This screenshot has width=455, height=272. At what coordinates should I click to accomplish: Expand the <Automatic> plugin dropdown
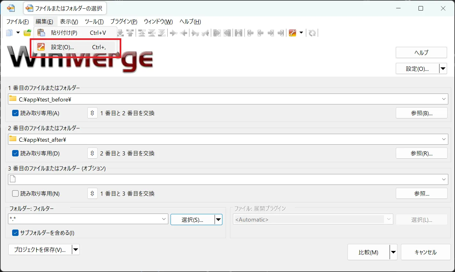tap(389, 219)
